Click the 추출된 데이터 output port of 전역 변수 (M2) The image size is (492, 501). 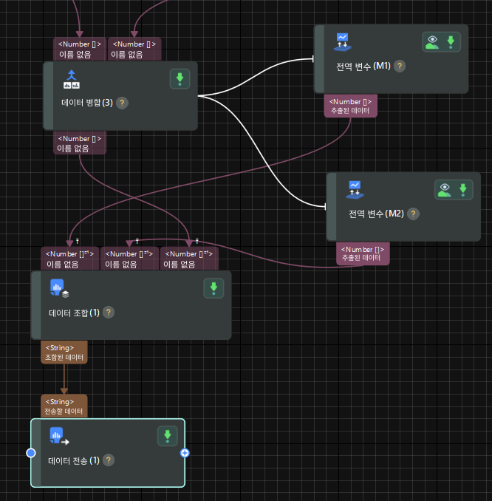click(x=363, y=253)
